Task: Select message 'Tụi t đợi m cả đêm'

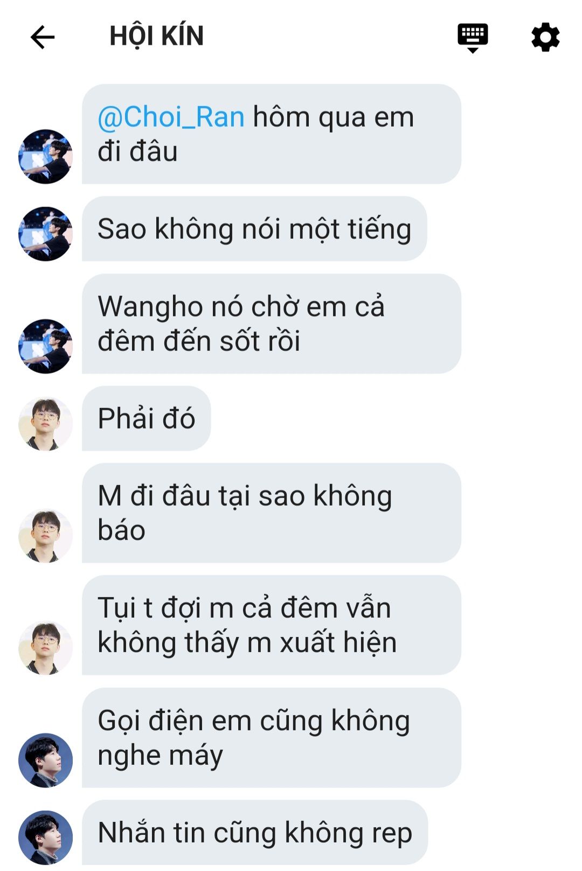Action: (x=272, y=625)
